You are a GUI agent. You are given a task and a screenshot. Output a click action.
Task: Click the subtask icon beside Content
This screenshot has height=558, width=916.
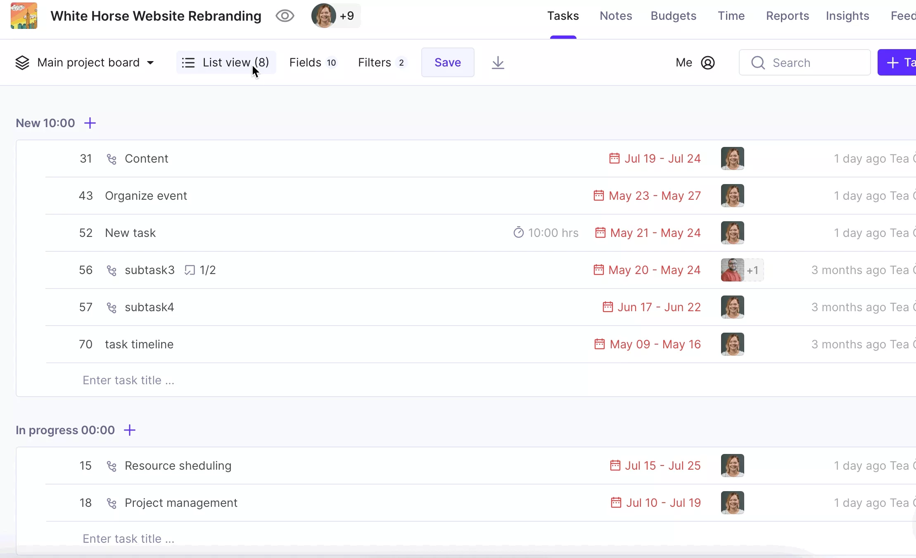point(112,159)
